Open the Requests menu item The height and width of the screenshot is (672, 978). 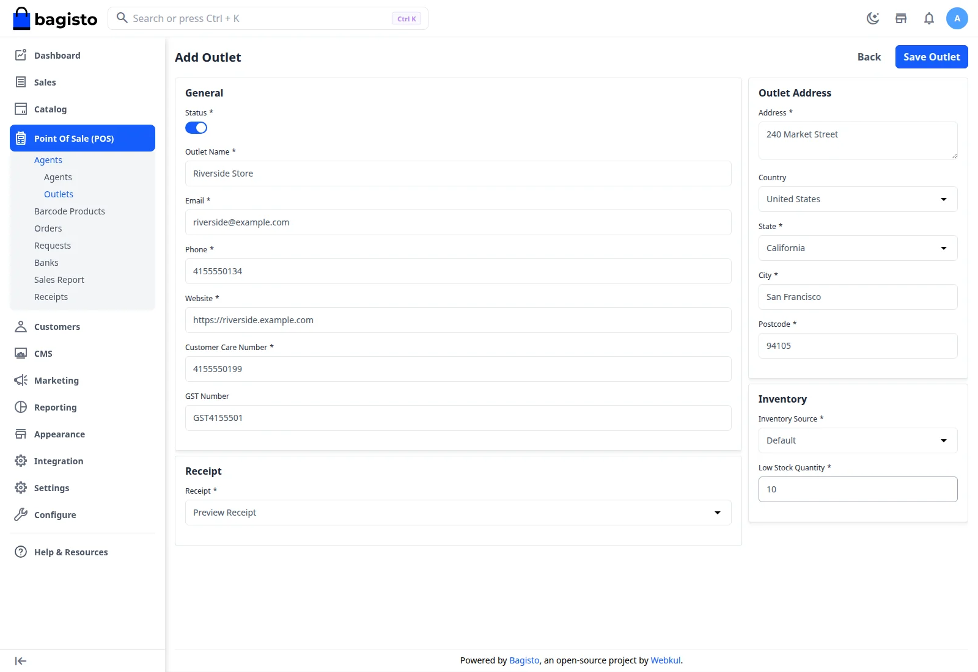tap(53, 246)
